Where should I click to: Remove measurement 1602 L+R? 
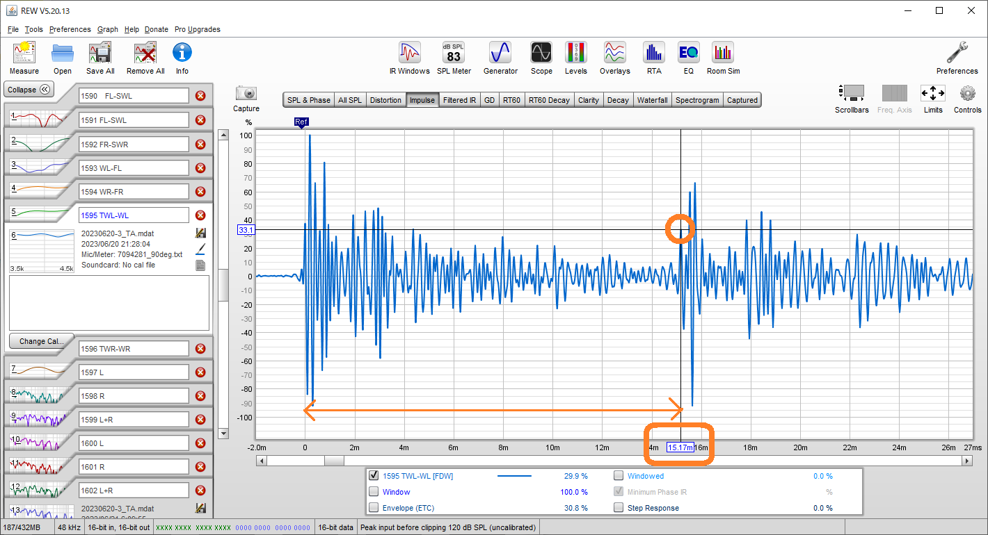coord(200,491)
